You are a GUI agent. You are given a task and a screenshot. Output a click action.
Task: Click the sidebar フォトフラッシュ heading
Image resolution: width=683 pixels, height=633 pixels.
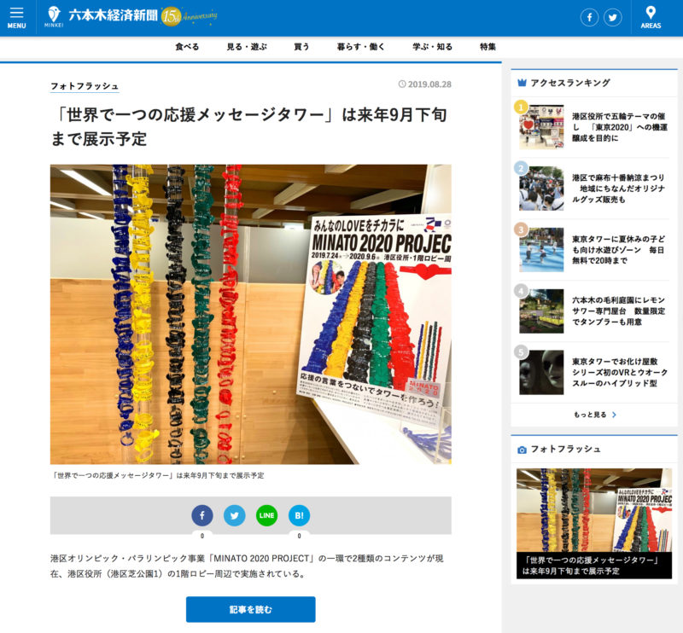pyautogui.click(x=565, y=450)
